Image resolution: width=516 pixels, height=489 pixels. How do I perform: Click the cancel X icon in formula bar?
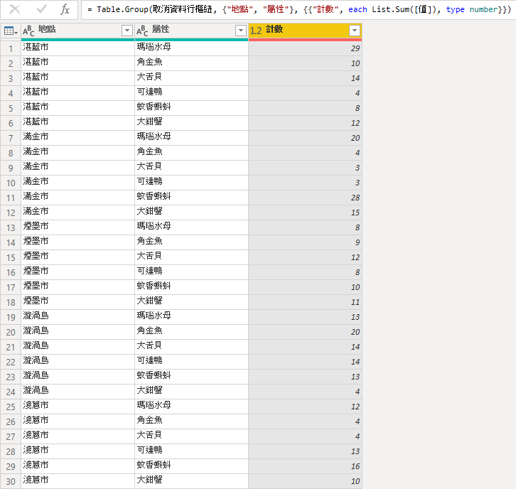[x=15, y=10]
